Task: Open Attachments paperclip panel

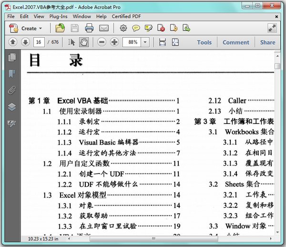Action: 12,90
